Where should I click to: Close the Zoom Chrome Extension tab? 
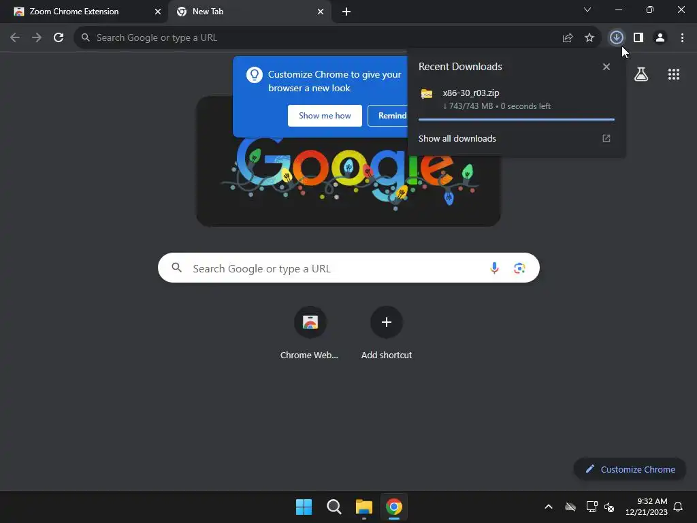point(158,12)
